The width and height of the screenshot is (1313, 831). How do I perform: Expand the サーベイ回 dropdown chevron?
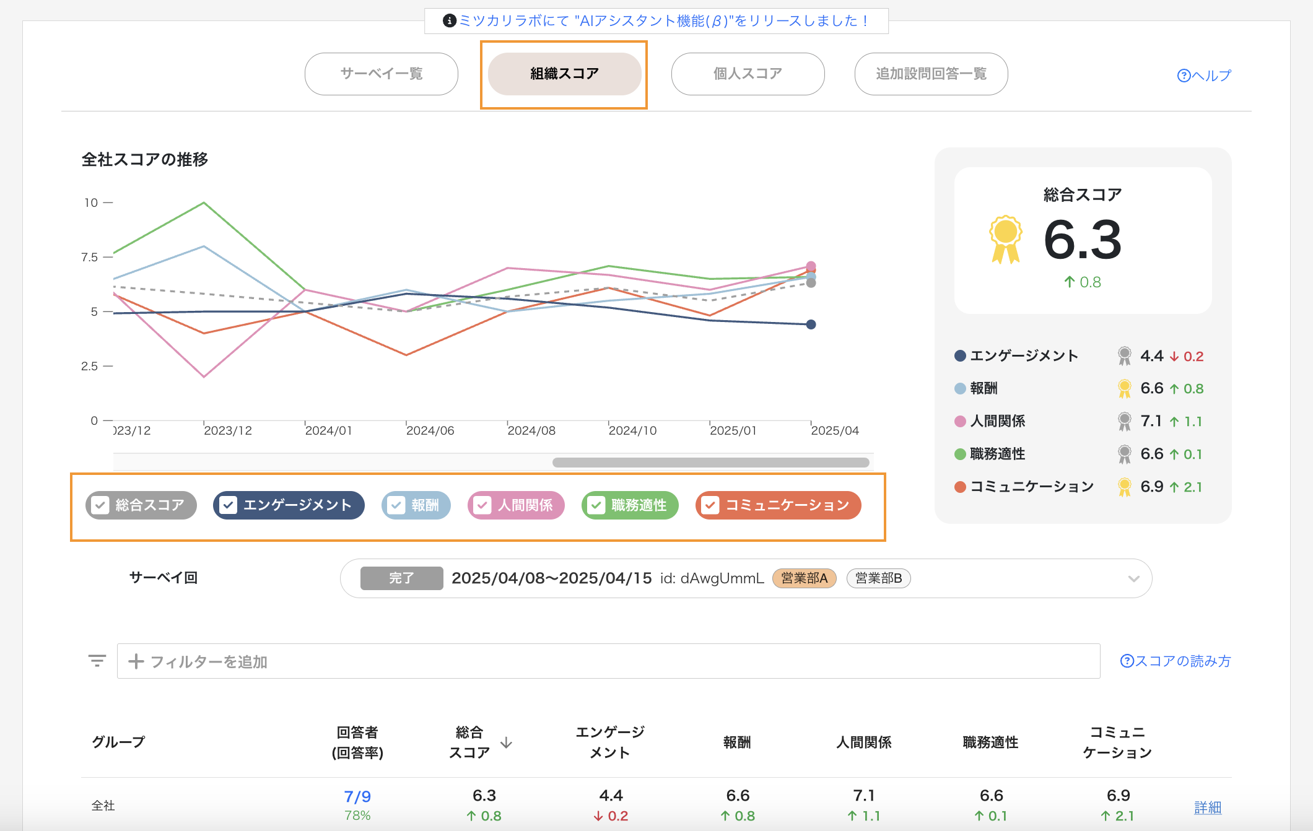coord(1133,578)
